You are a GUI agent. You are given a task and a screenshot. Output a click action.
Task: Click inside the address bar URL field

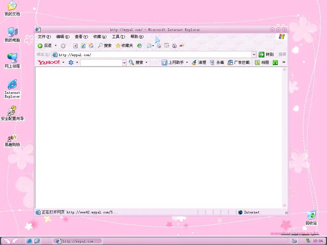(152, 55)
